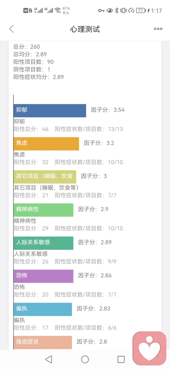Screen dimensions: 170x369
Task: Select the salmon 强迫症状 bar
Action: pyautogui.click(x=43, y=342)
